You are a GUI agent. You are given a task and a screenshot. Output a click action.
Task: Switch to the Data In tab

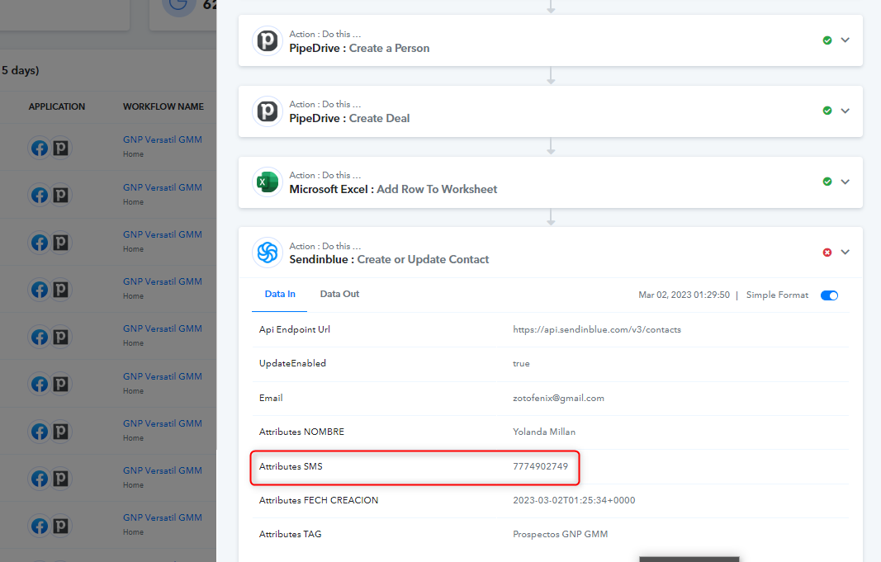tap(280, 294)
